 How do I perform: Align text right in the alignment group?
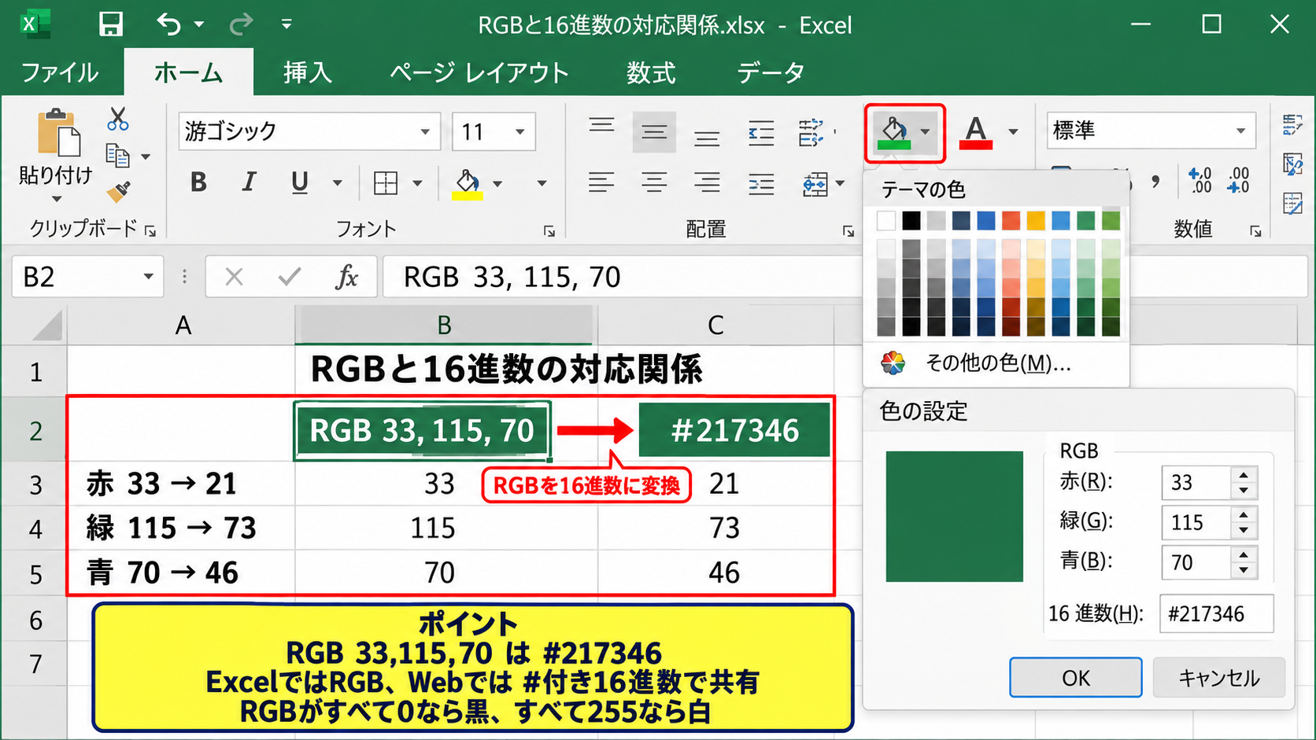(707, 183)
